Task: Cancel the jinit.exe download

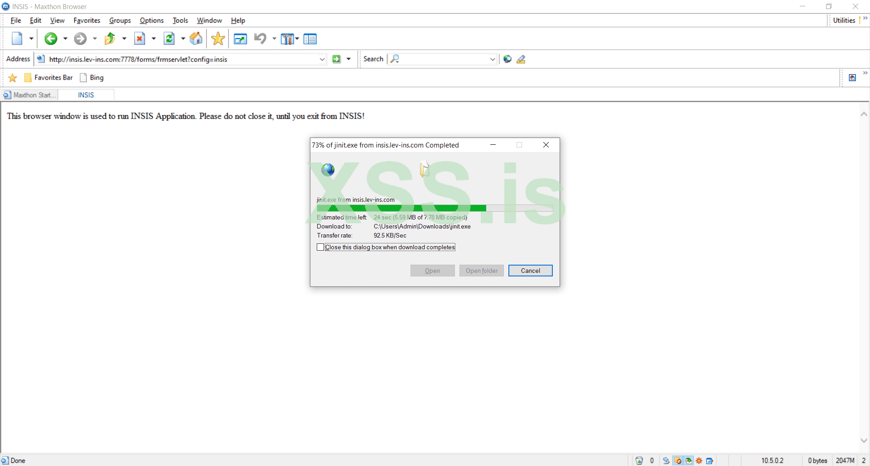Action: pos(530,271)
